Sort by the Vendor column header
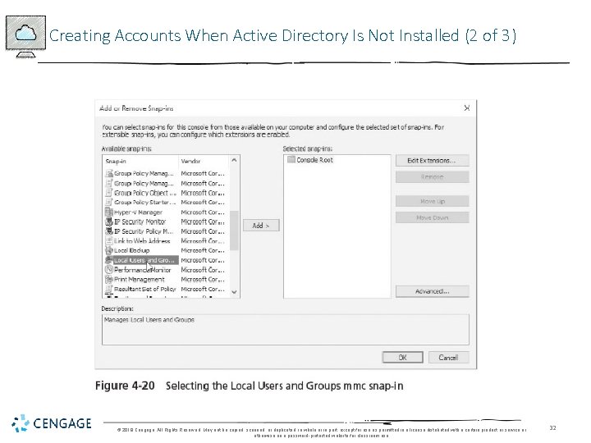This screenshot has height=443, width=591. [x=204, y=162]
